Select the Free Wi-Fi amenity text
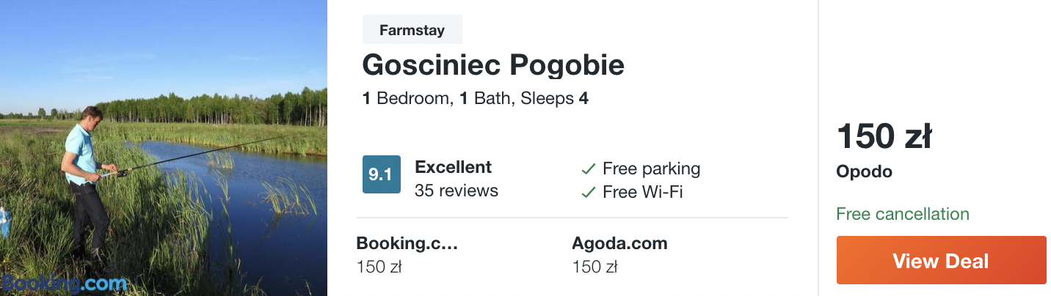The width and height of the screenshot is (1051, 296). click(643, 193)
